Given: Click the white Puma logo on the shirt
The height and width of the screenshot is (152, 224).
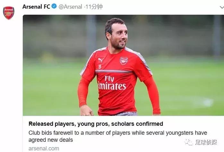Looking at the screenshot, I should click(x=100, y=60).
